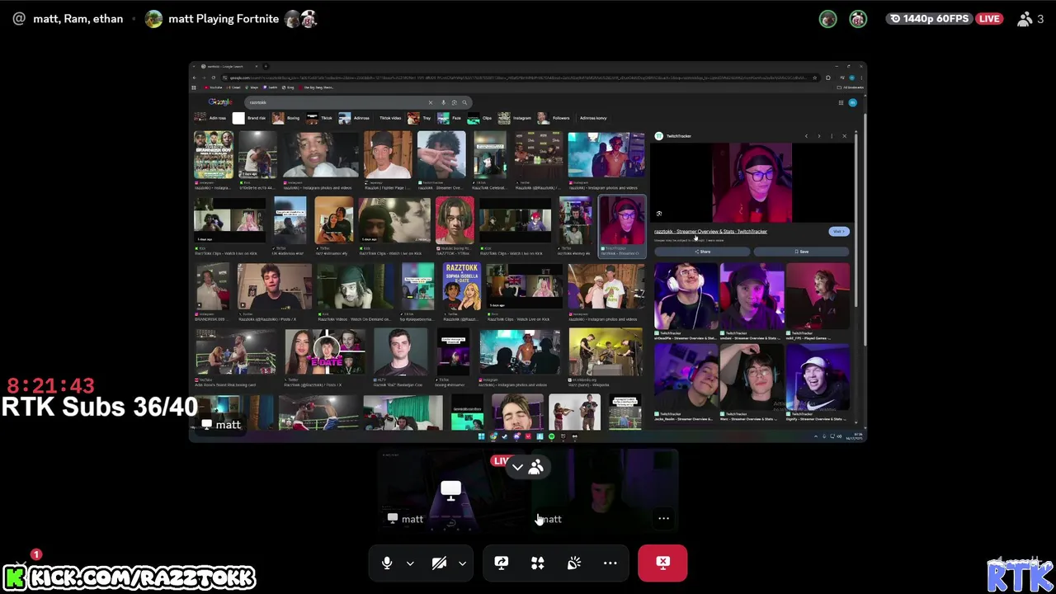Select the "Faze" suggestion chip

pos(450,118)
